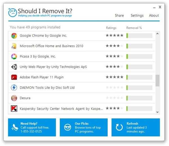
Task: Click the Refresh program list button
Action: tap(136, 127)
